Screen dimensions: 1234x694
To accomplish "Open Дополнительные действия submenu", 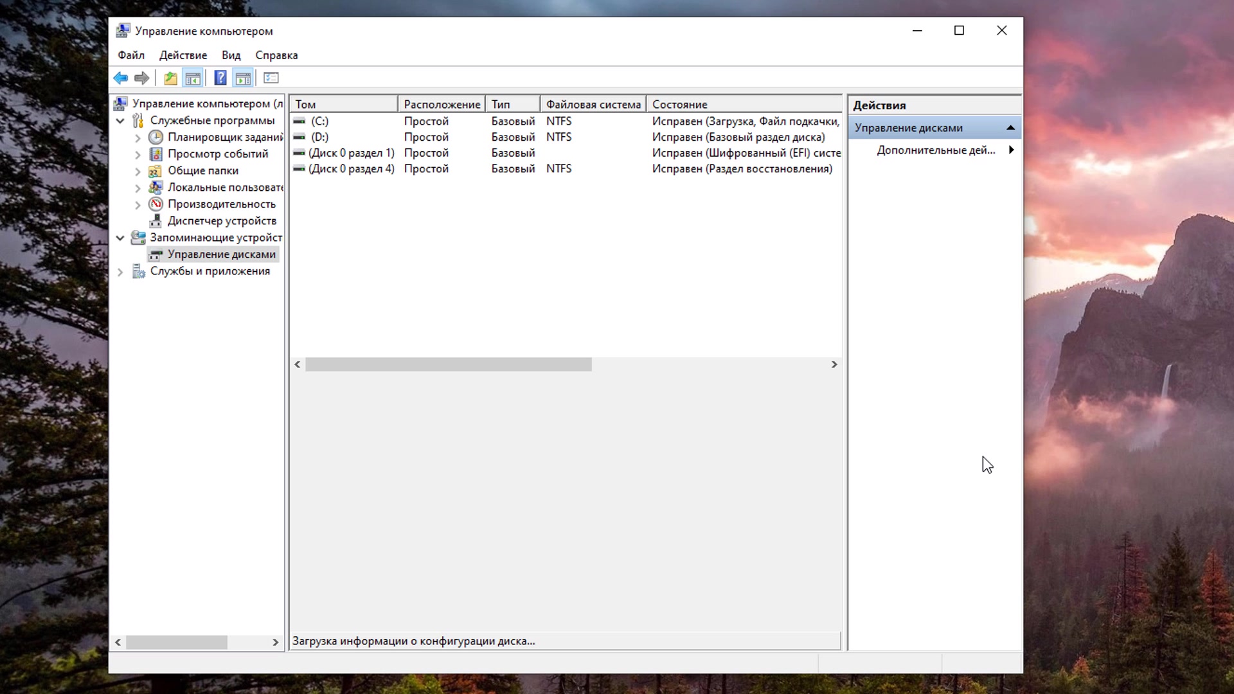I will pyautogui.click(x=936, y=150).
